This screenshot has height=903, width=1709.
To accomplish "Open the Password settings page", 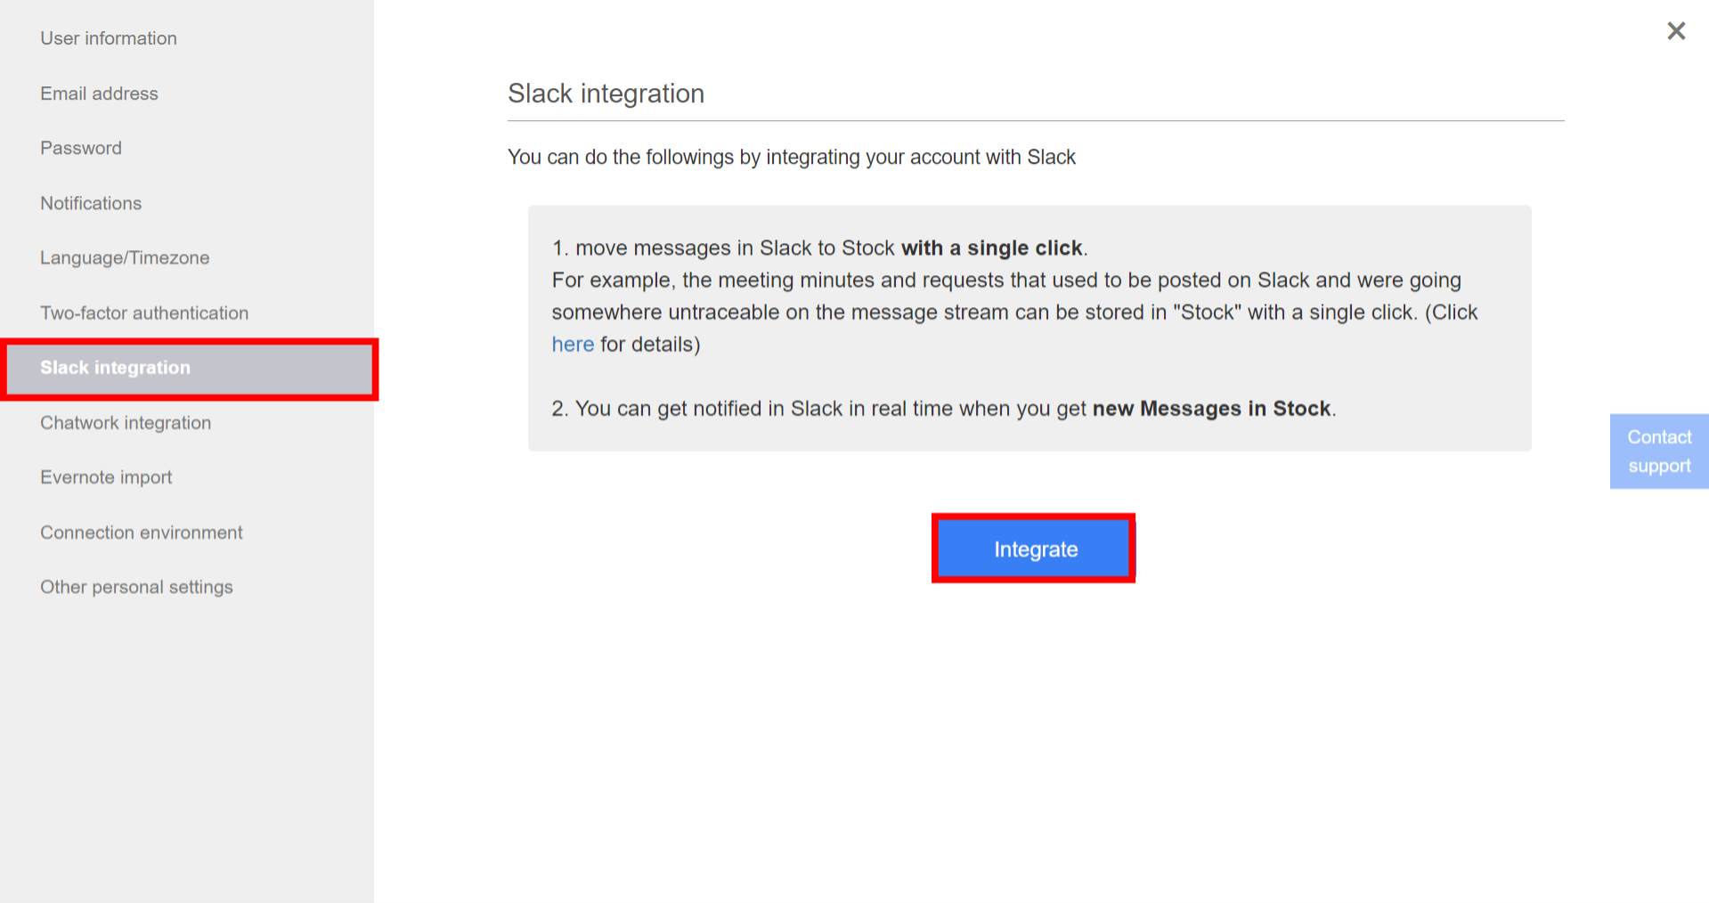I will click(80, 148).
